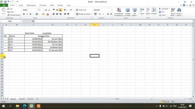Open Excel Help question mark icon
This screenshot has height=109, width=195.
[x=184, y=5]
